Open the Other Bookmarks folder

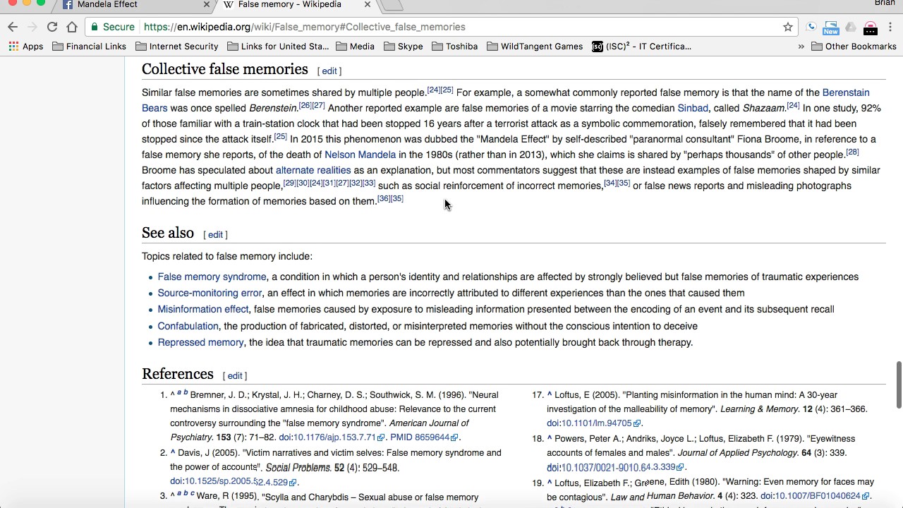tap(854, 47)
